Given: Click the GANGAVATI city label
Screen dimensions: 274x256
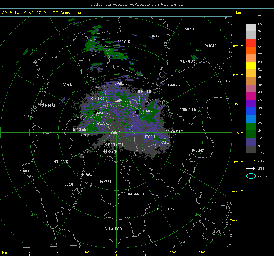Looking at the screenshot, I should [174, 132].
